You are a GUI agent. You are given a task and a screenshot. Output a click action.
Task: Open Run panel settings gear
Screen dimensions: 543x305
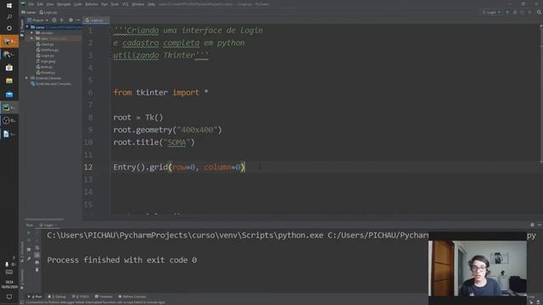532,225
